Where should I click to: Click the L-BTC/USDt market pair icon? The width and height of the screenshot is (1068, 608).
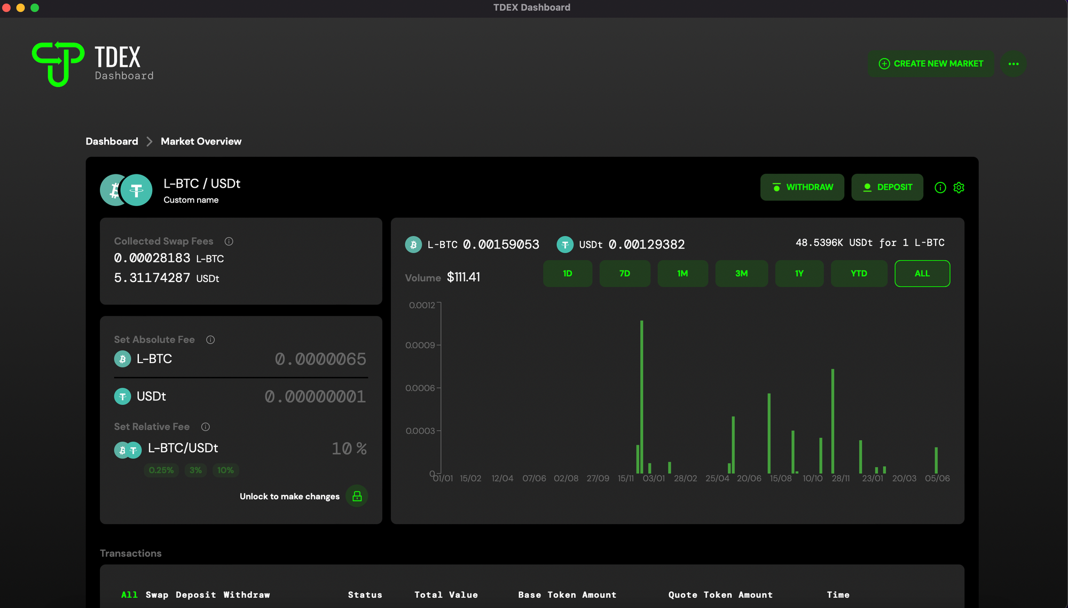[126, 190]
